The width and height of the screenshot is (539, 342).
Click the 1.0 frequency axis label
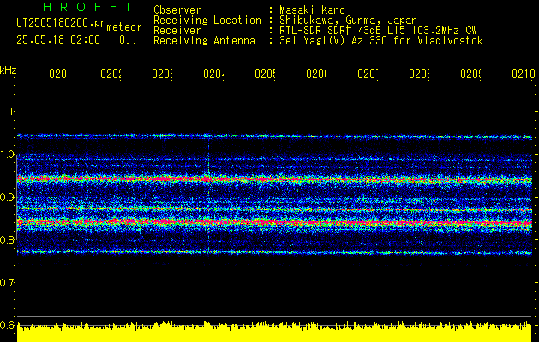coord(7,155)
